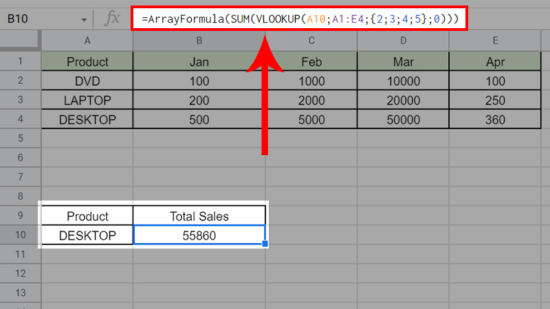Select the Apr column heading cell
550x309 pixels.
click(x=494, y=62)
